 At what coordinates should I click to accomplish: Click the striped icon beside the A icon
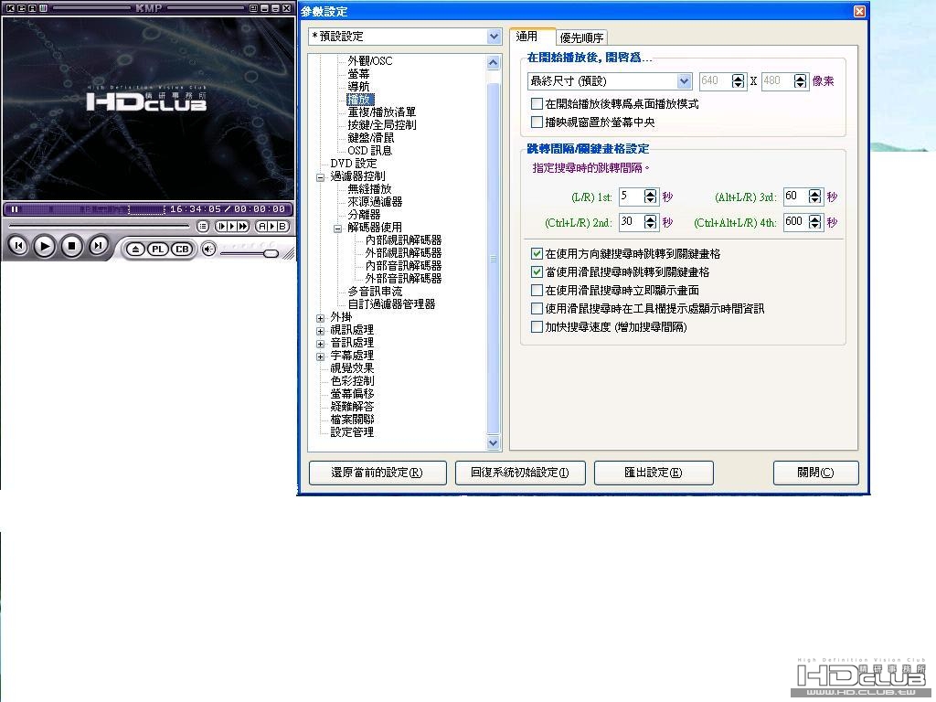[43, 8]
